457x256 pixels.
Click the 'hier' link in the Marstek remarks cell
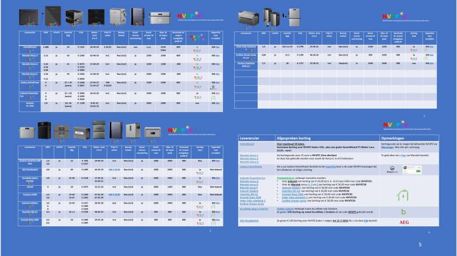(x=403, y=155)
